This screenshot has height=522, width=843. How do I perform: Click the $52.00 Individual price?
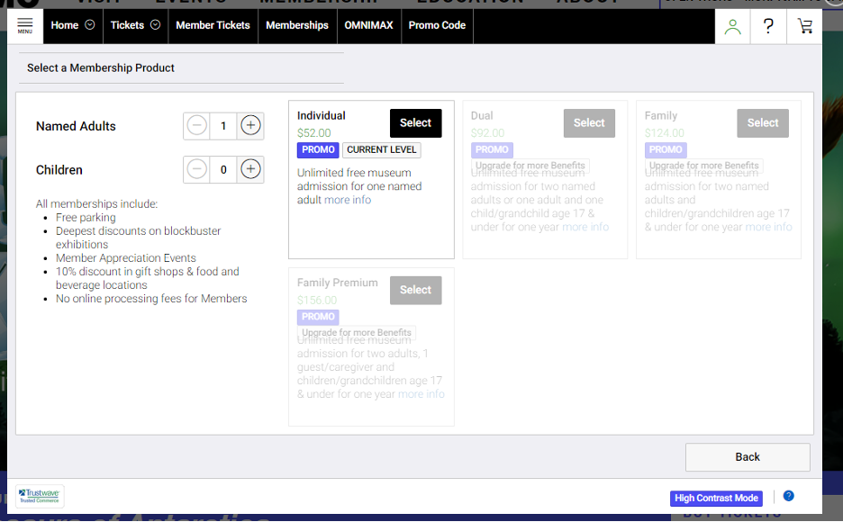point(314,132)
